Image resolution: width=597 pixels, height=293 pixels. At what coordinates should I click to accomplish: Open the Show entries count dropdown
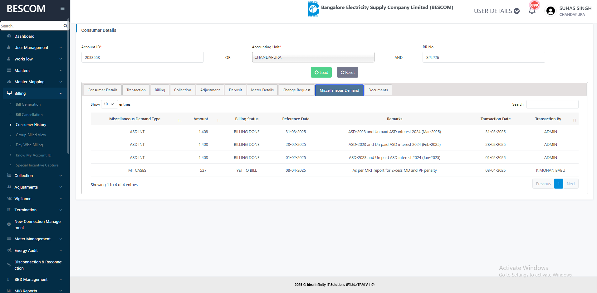[109, 104]
